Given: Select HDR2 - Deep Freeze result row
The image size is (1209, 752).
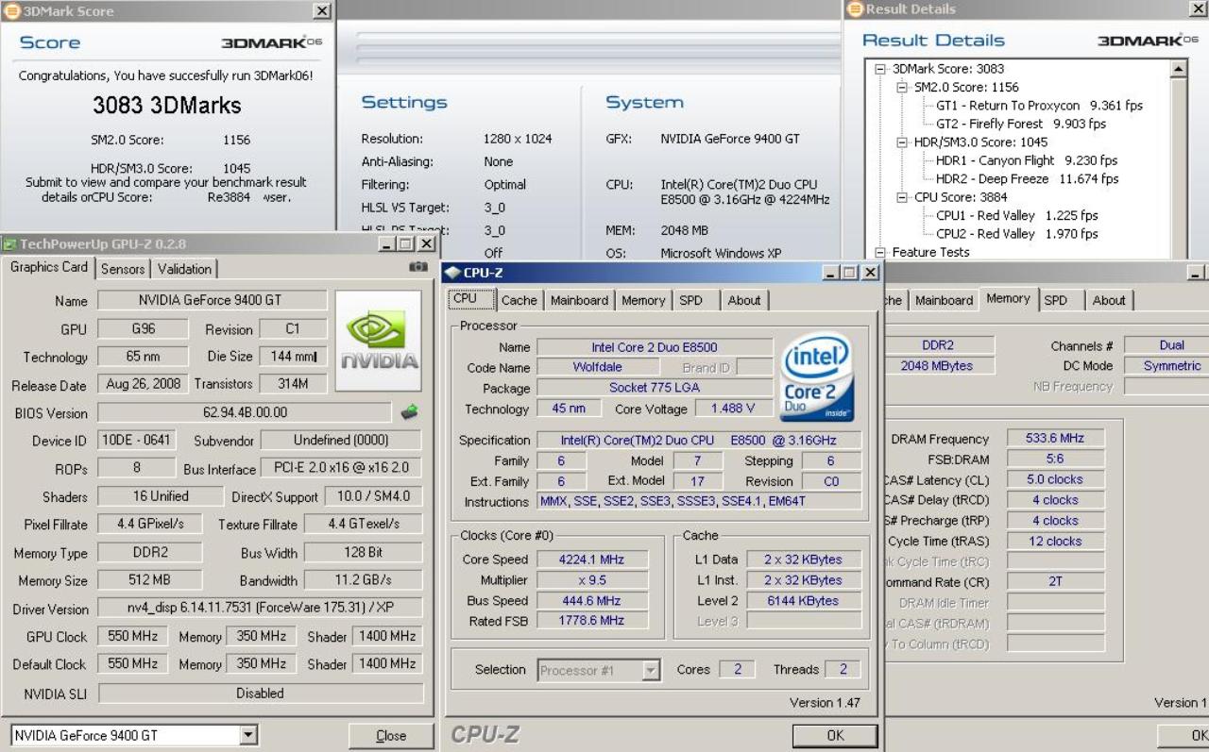Looking at the screenshot, I should (1027, 178).
